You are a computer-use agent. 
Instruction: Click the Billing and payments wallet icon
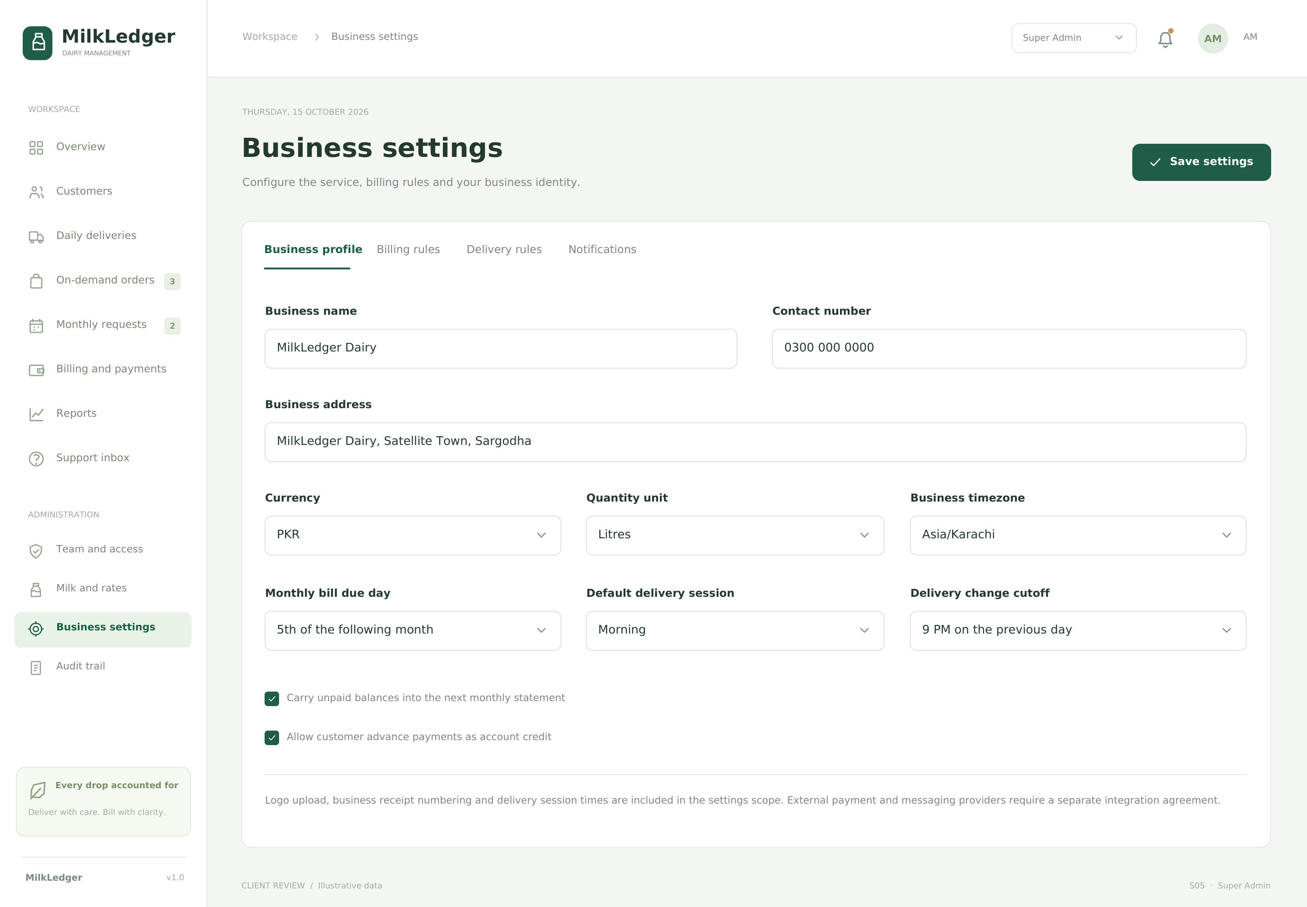[x=36, y=370]
